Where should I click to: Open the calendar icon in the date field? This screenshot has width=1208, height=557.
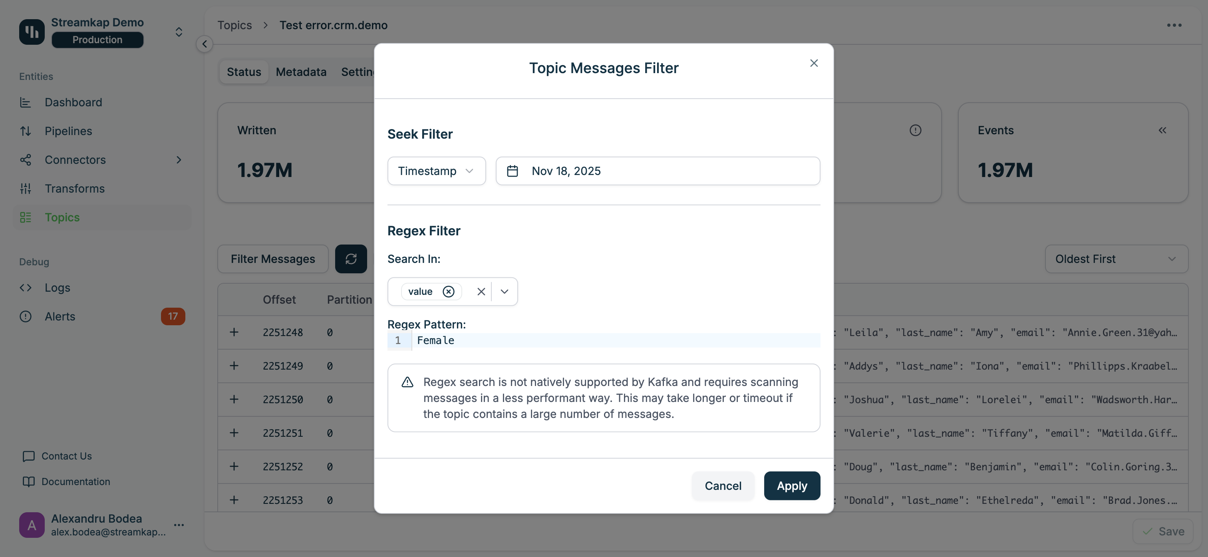tap(513, 171)
